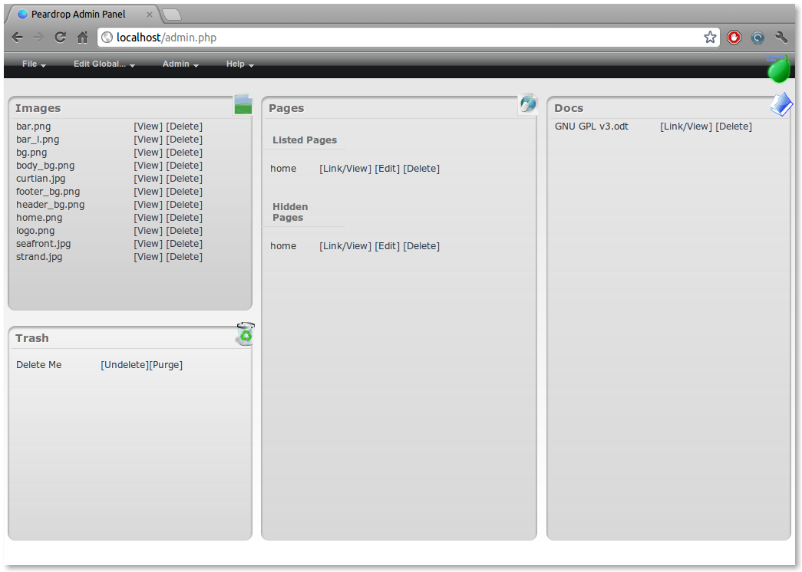Screen dimensions: 802x572
Task: View body_bg.png image
Action: tap(148, 165)
